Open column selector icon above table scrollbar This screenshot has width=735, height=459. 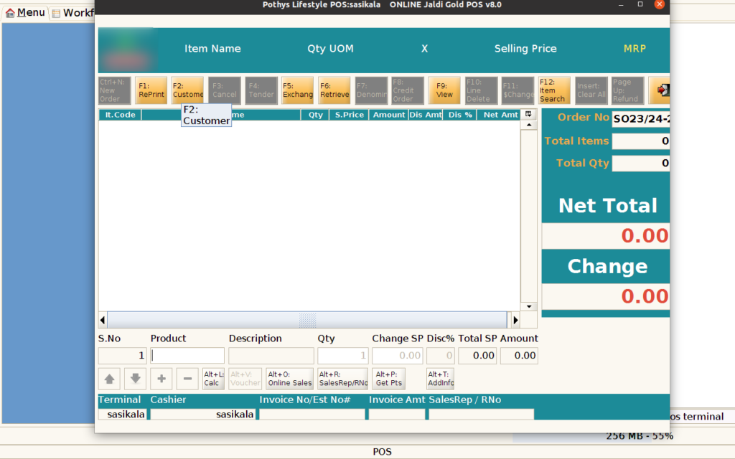(528, 114)
